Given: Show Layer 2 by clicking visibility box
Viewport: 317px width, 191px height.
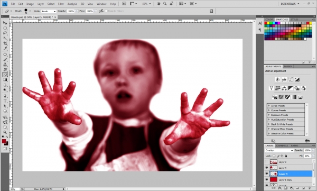Looking at the screenshot, I should click(267, 162).
